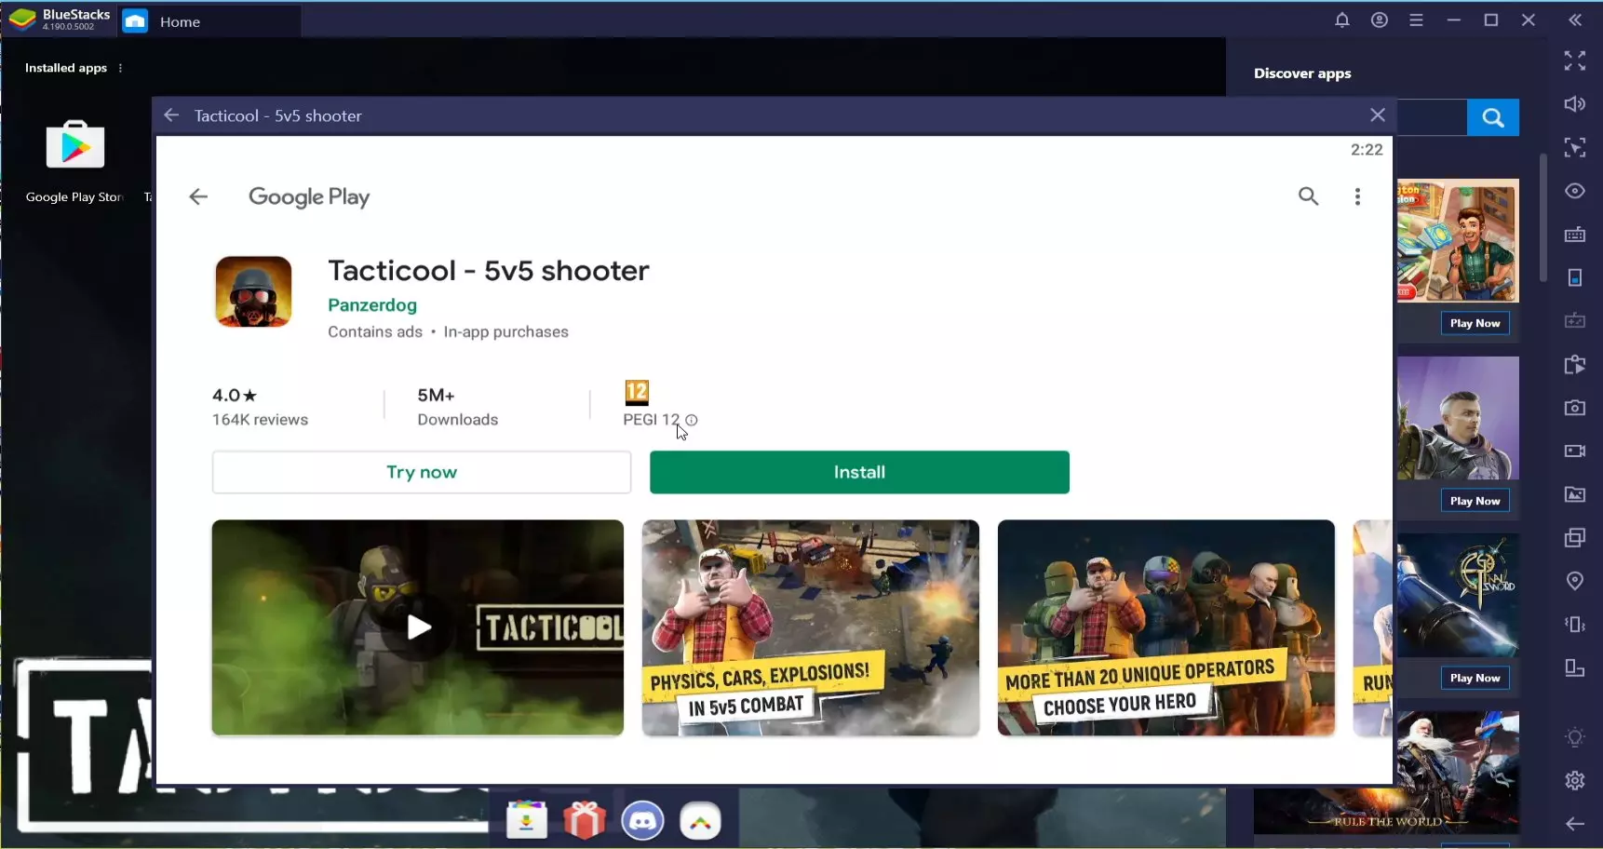Open BlueStacks settings gear icon
Viewport: 1603px width, 849px height.
(x=1574, y=780)
